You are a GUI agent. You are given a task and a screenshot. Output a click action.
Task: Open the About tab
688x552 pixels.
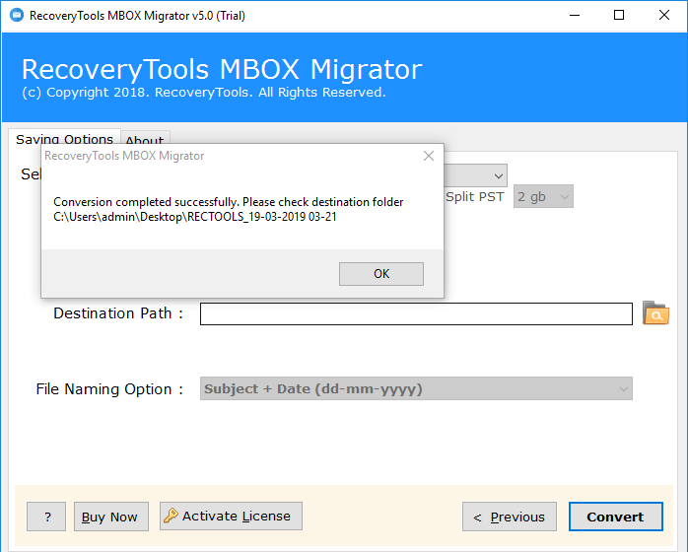point(145,139)
